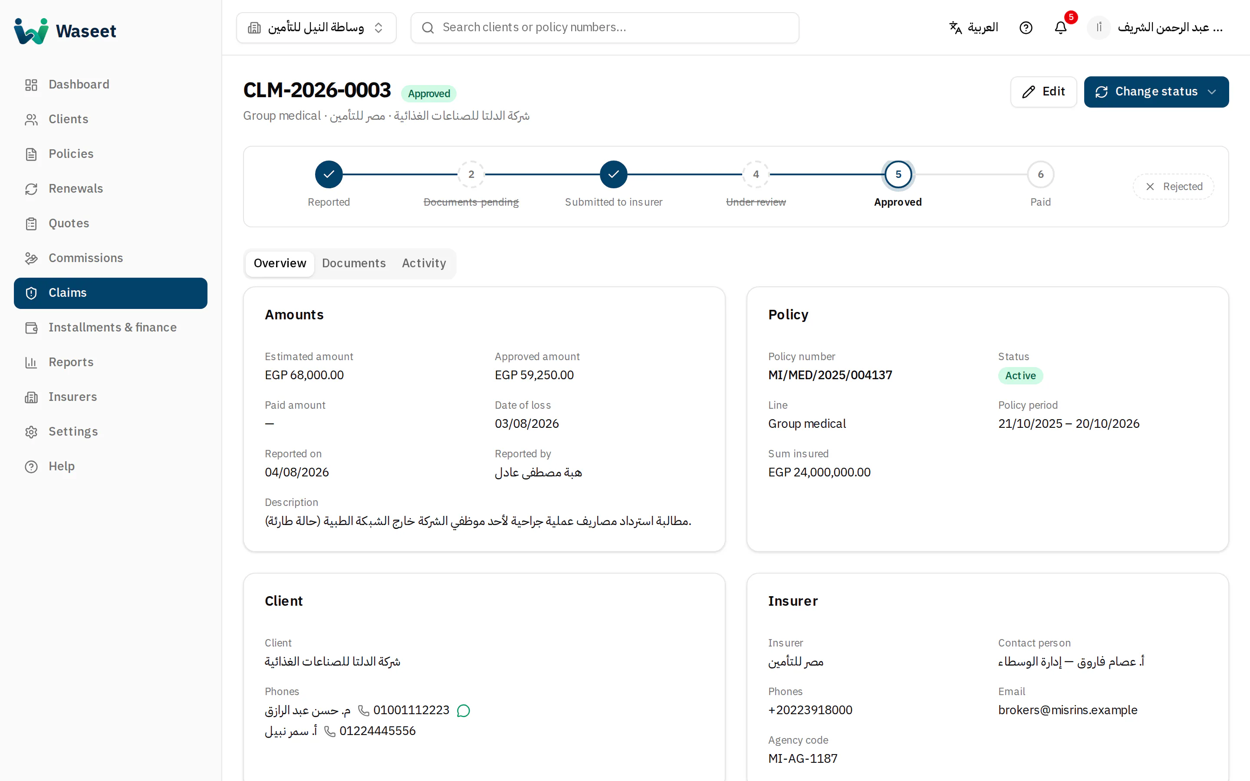Click the Approved badge next to CLM-2026-0003
Viewport: 1250px width, 781px height.
click(x=429, y=93)
